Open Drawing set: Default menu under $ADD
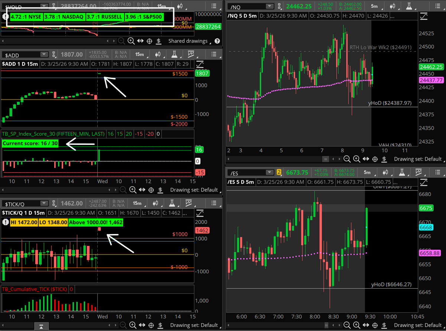The image size is (446, 331). (195, 190)
